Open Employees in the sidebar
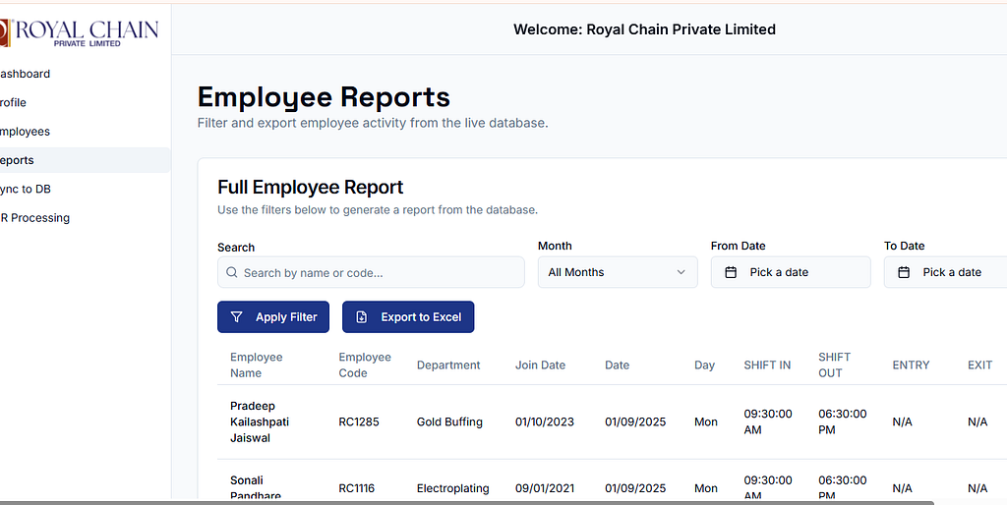This screenshot has height=505, width=1007. (x=85, y=132)
